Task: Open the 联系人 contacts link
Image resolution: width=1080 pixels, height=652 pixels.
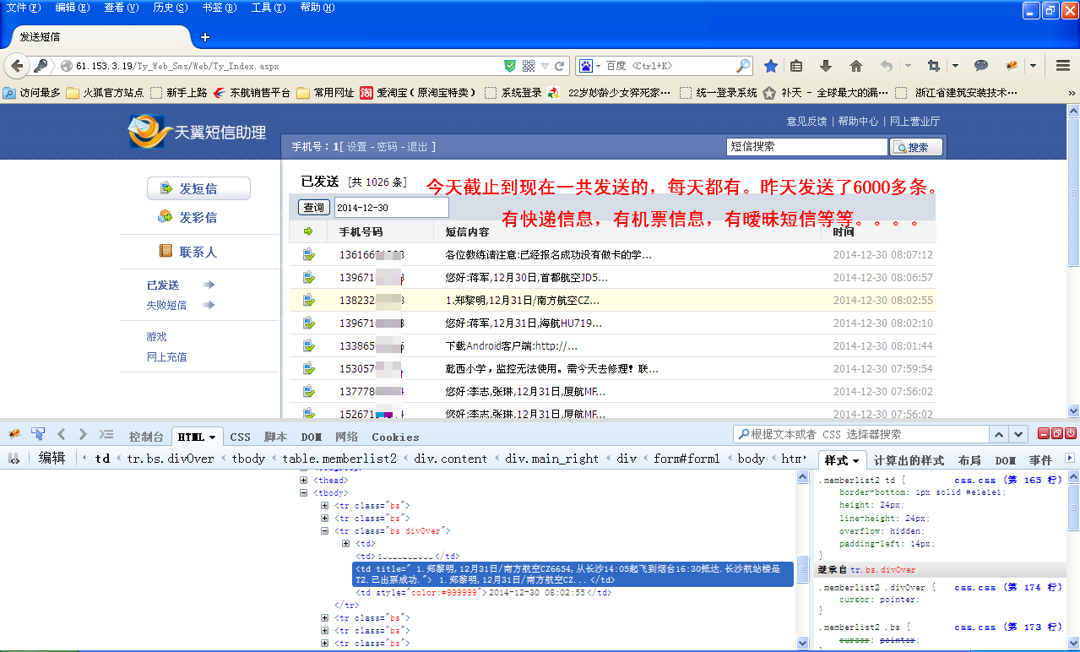Action: coord(187,252)
